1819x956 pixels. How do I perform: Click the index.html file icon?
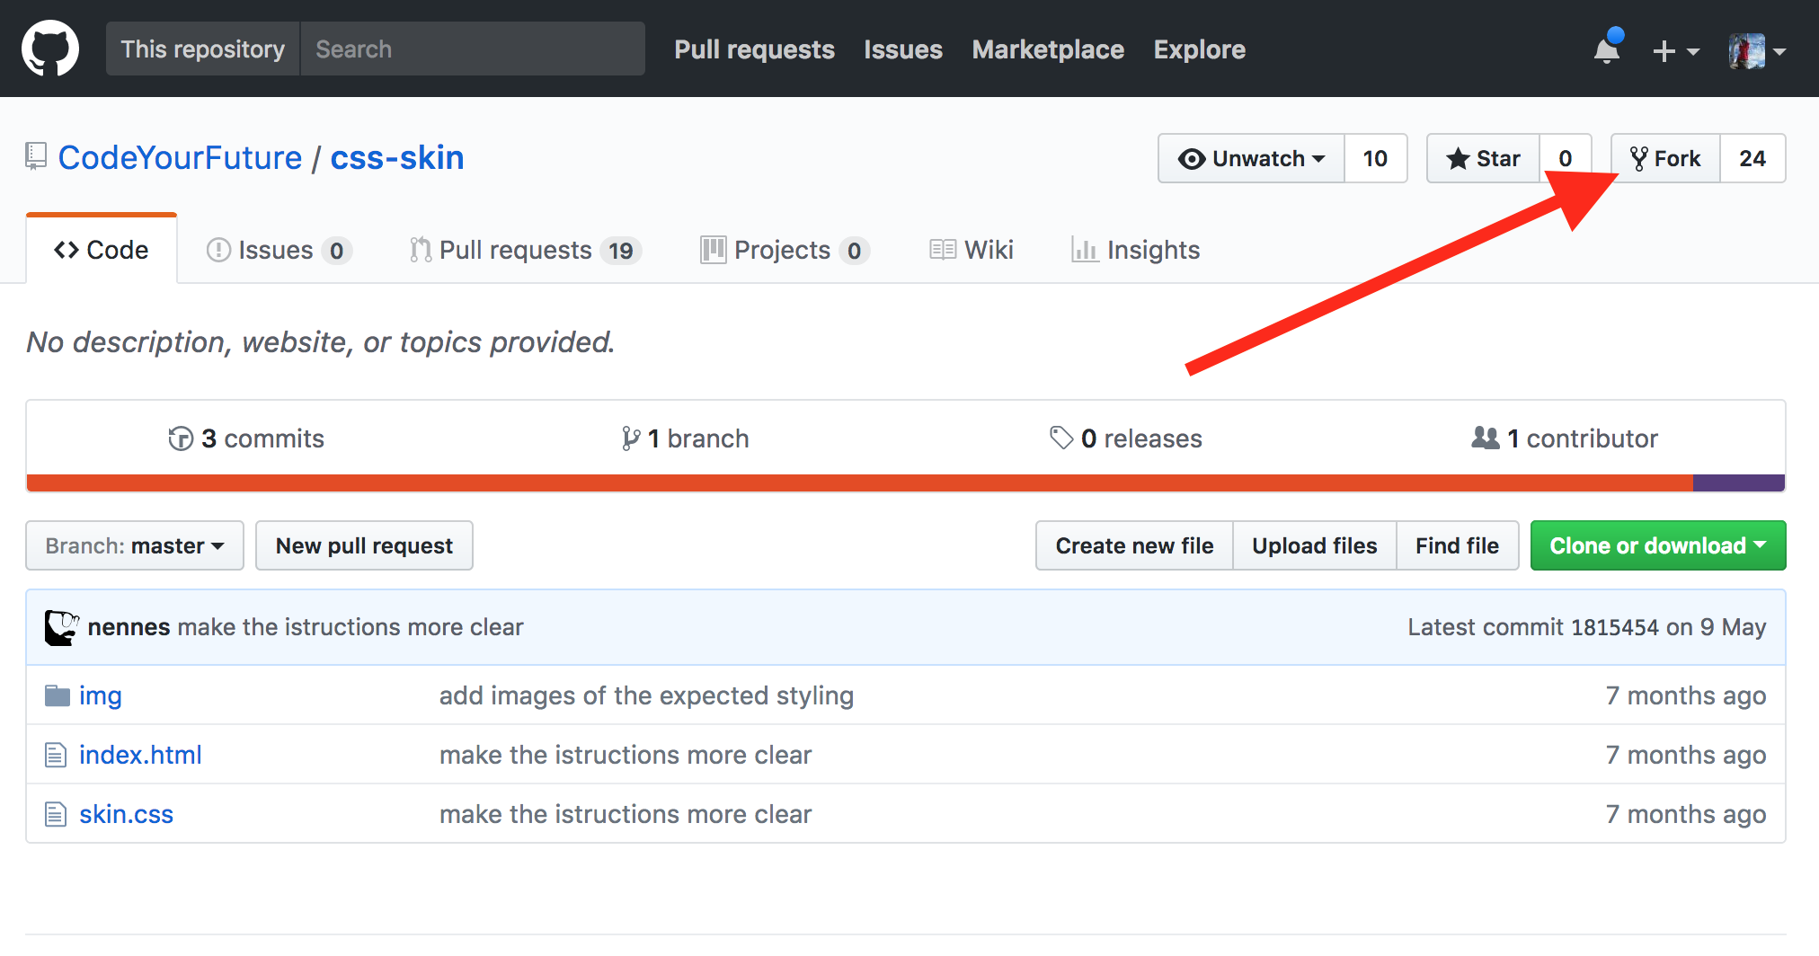pos(56,755)
